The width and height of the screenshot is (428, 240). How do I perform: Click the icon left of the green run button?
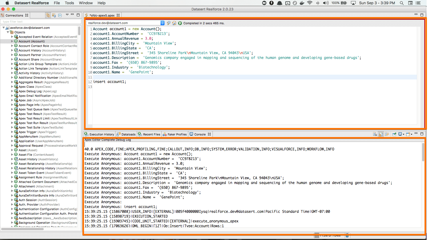tap(174, 23)
